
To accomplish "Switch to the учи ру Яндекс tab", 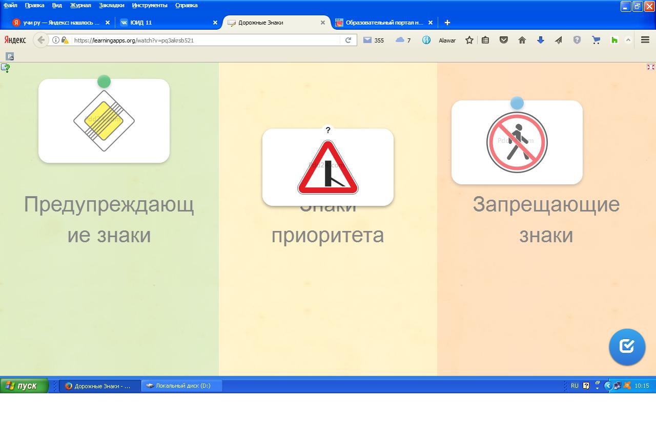I will pos(61,23).
